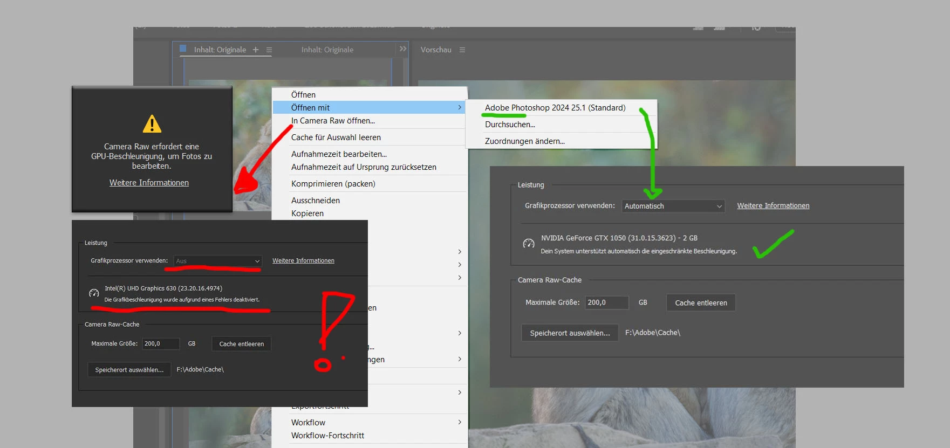Click Speicherort auswählen... in the left panel
This screenshot has width=950, height=448.
click(129, 370)
